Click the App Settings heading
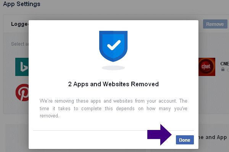Image resolution: width=229 pixels, height=152 pixels. click(22, 4)
